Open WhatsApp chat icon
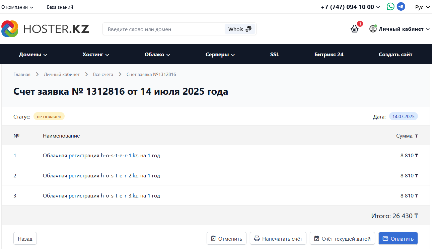This screenshot has width=432, height=249. click(x=390, y=7)
